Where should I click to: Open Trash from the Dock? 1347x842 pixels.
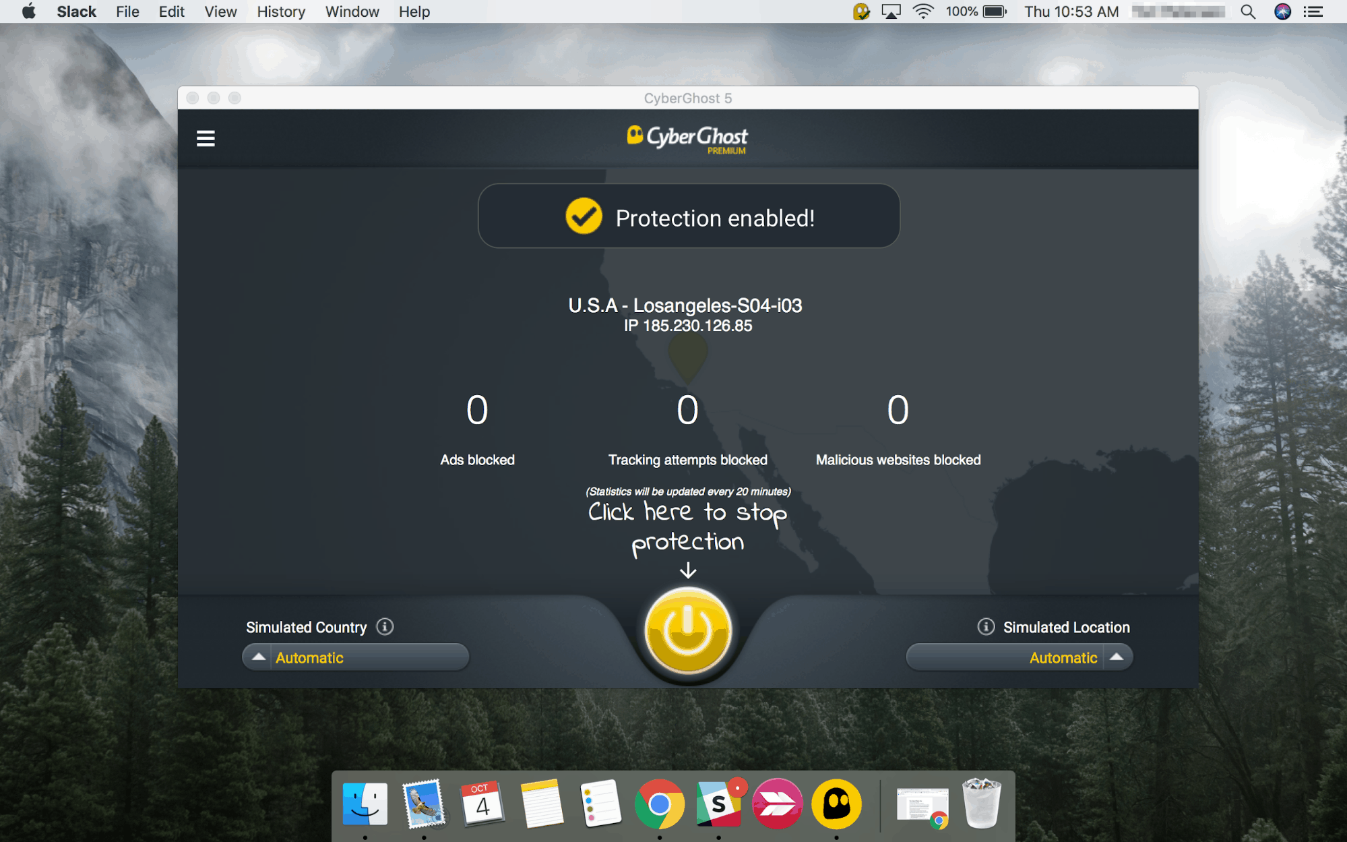(981, 804)
